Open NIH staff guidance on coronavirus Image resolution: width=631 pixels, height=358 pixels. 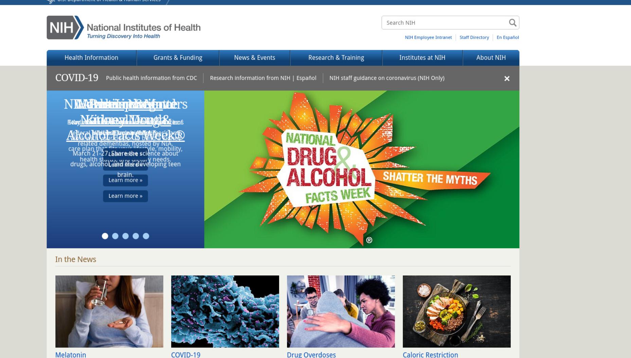(387, 78)
